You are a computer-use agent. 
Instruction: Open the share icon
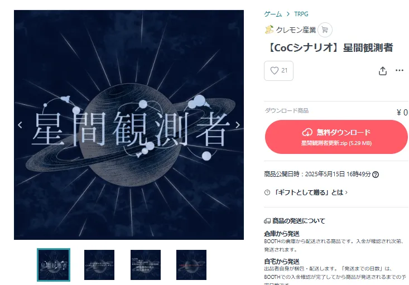(382, 71)
